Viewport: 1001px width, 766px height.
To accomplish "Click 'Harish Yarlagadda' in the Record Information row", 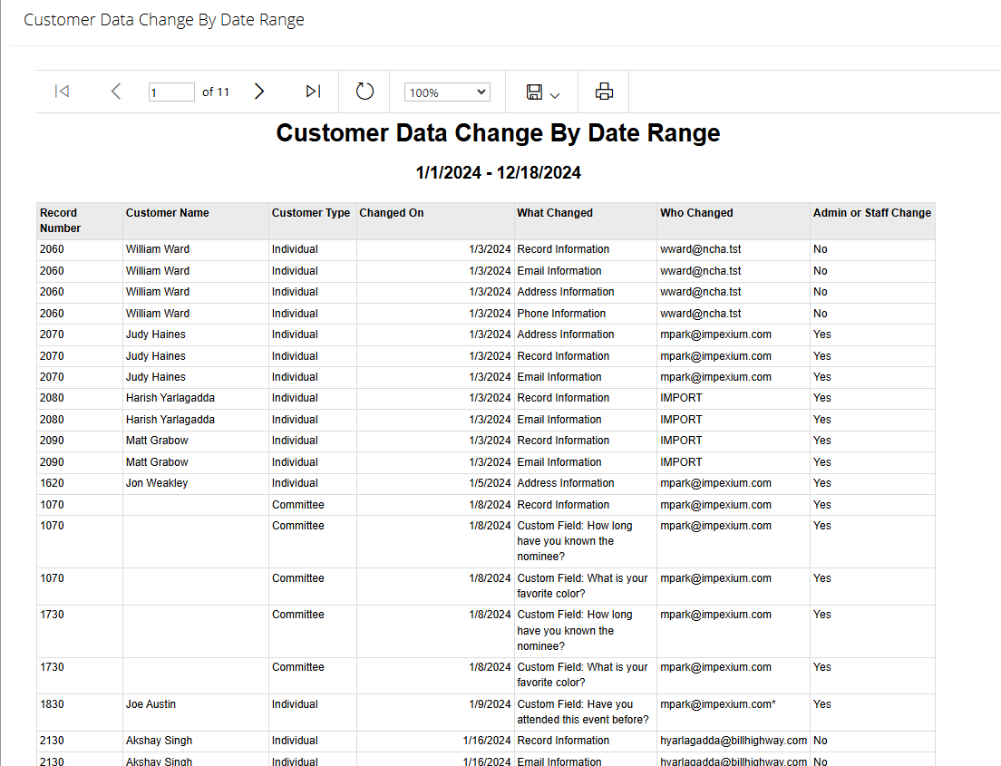I will [170, 398].
